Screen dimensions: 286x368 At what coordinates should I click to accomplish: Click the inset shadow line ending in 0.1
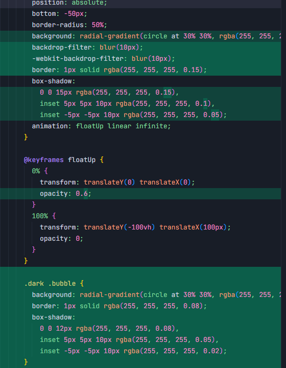[127, 103]
